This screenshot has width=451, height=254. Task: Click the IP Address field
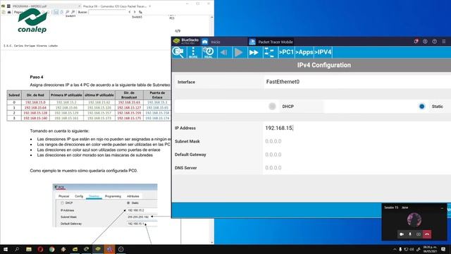pos(357,128)
